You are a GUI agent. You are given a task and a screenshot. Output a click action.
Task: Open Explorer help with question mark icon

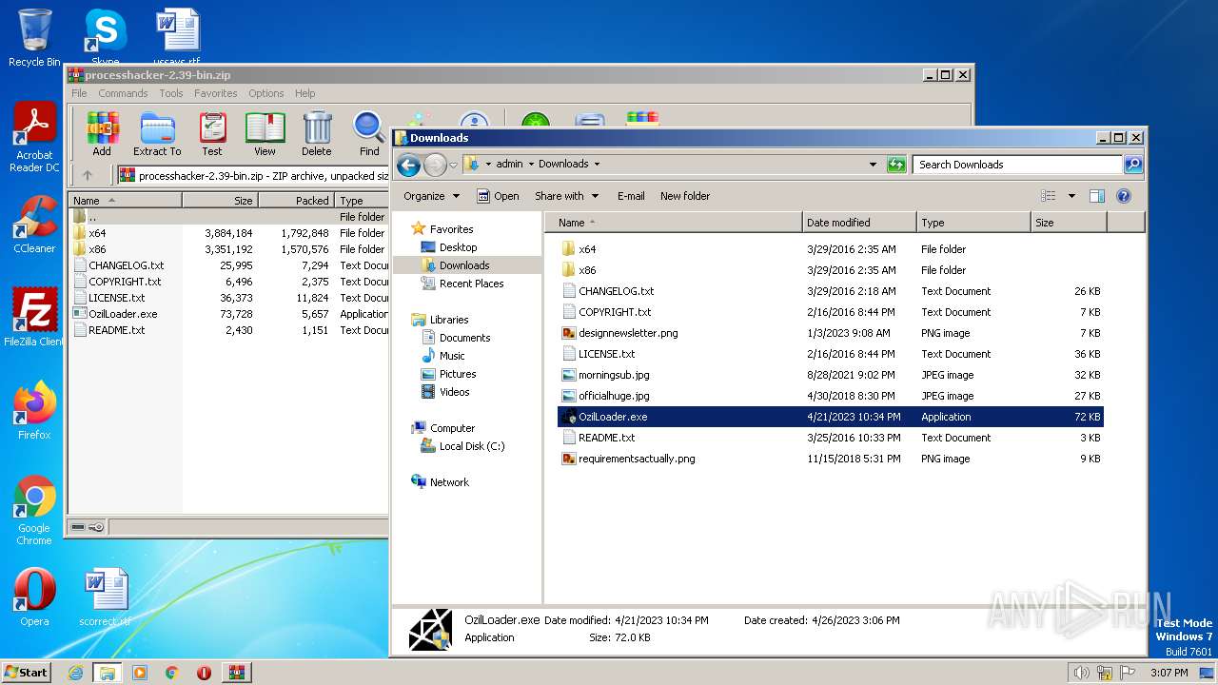coord(1123,196)
